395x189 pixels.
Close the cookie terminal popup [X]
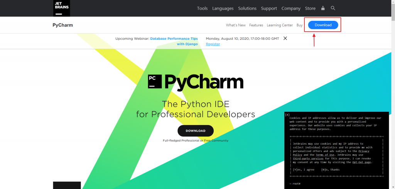pos(287,115)
